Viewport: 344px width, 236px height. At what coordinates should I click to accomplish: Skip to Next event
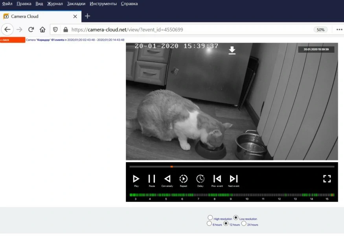coord(234,179)
